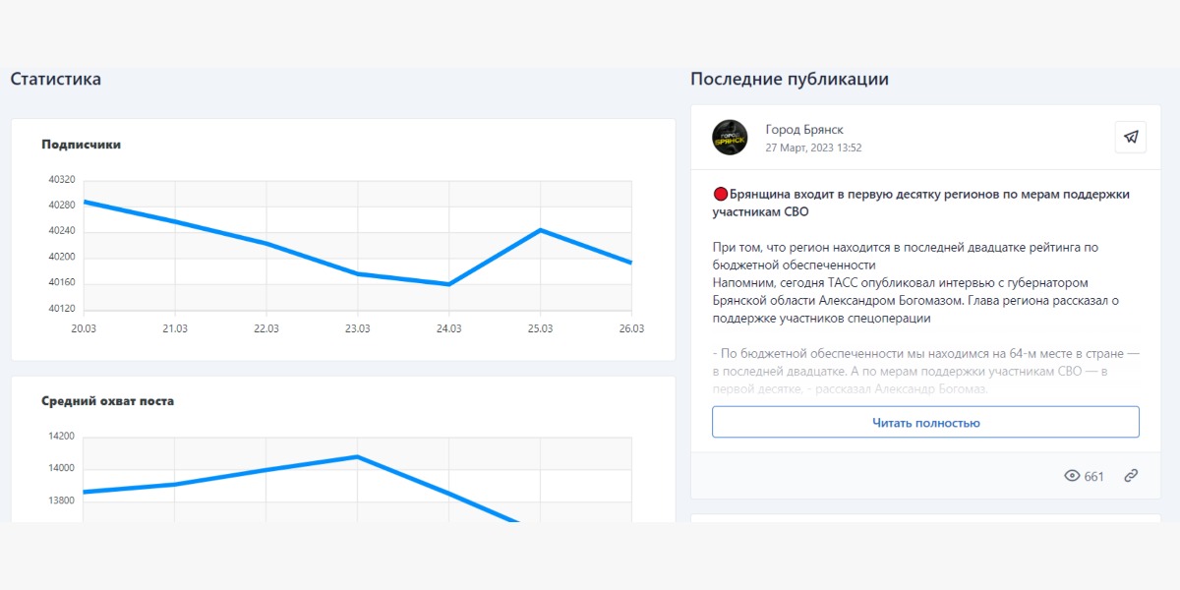Click the reach chart point at 22.03
The width and height of the screenshot is (1180, 590).
(x=266, y=470)
